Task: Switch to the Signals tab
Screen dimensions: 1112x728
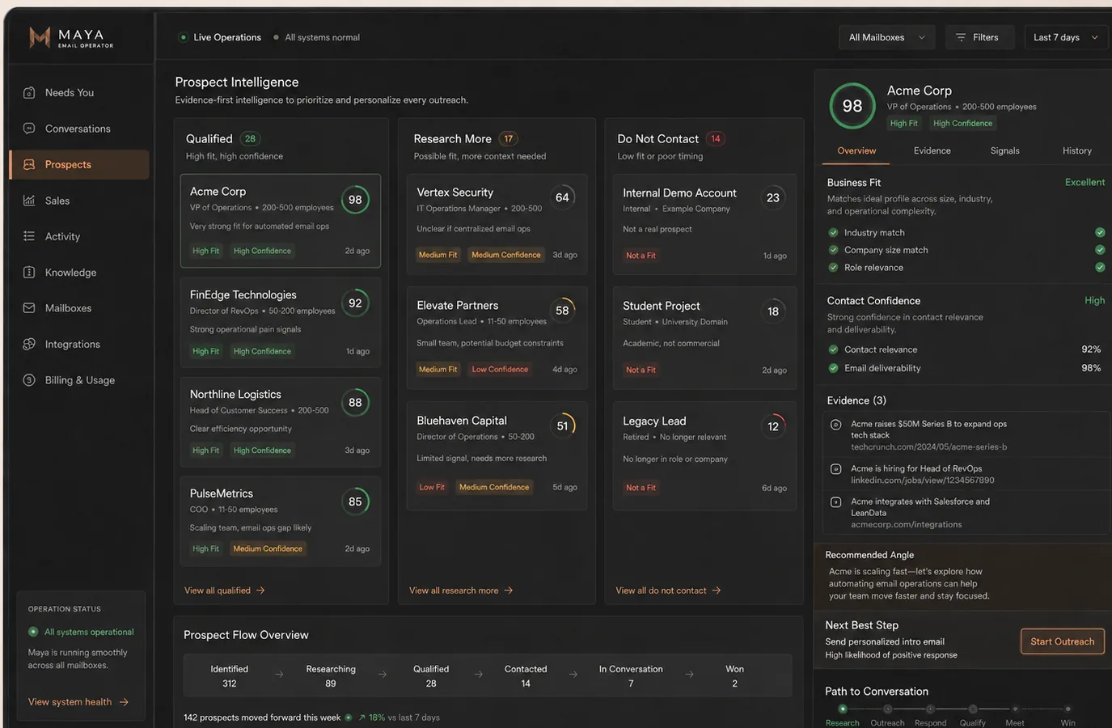Action: click(x=1005, y=151)
